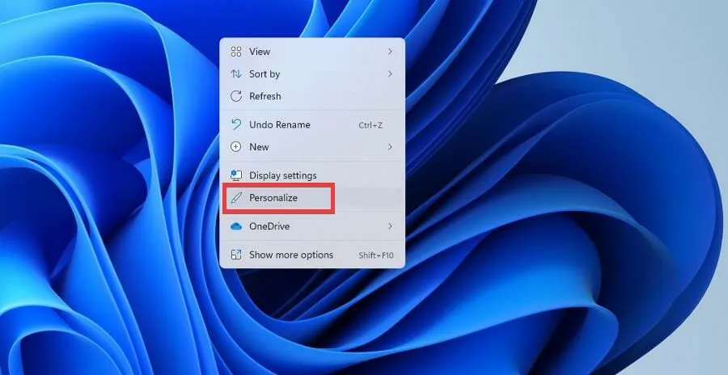Click the View grid icon
The width and height of the screenshot is (728, 375).
point(236,52)
